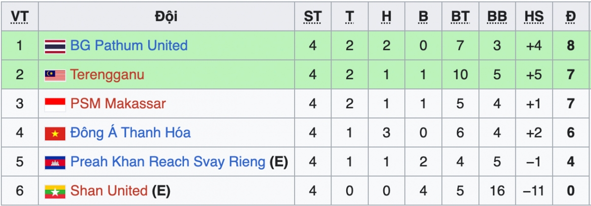Click the ST column header
This screenshot has height=206, width=591.
click(312, 17)
